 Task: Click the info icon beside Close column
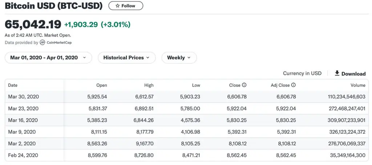point(244,85)
